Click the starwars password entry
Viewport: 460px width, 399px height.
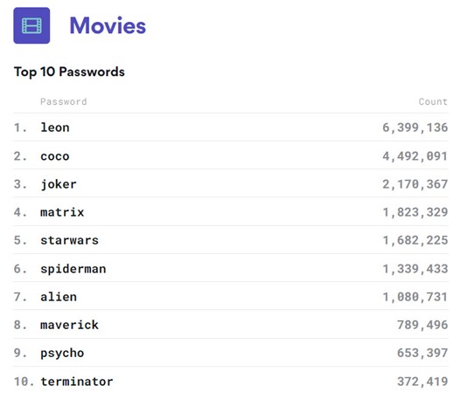point(70,240)
